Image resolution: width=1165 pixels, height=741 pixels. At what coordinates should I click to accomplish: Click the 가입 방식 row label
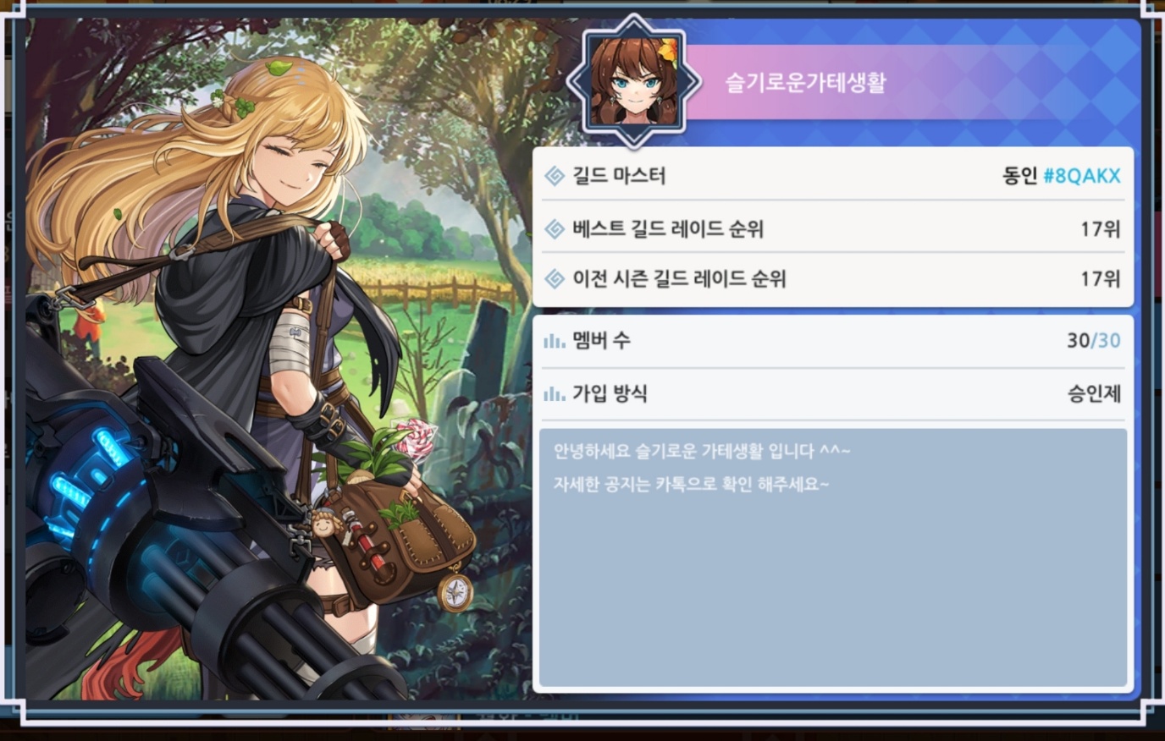[610, 393]
